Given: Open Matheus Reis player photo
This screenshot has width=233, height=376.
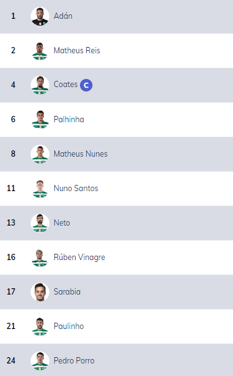Looking at the screenshot, I should coord(40,51).
